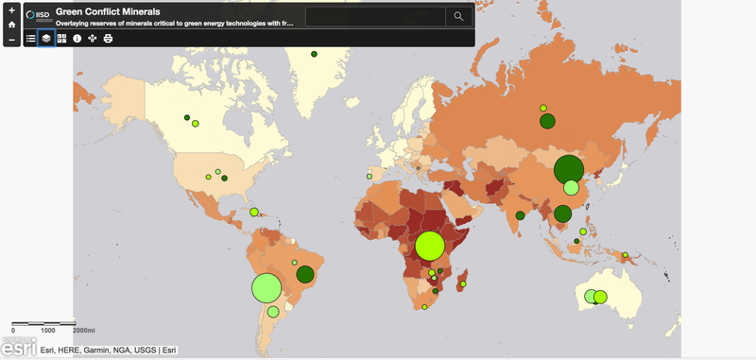Click the Esri, HERE, Garmin attribution text
The width and height of the screenshot is (756, 360).
point(109,351)
